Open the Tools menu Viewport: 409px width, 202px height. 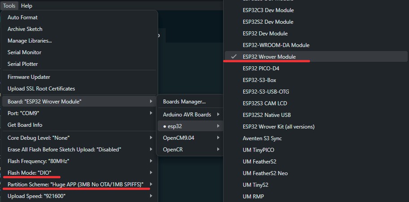click(x=9, y=6)
